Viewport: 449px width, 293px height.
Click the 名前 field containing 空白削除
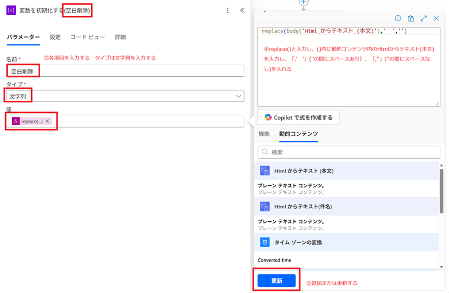125,71
